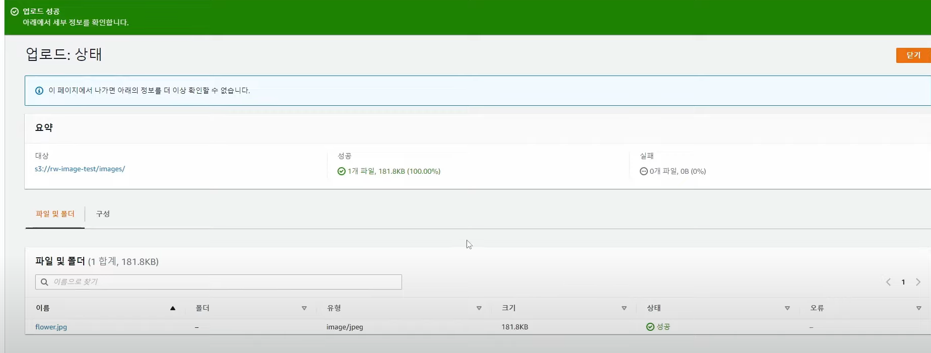Open the flower.jpg file link
The width and height of the screenshot is (931, 353).
[51, 327]
